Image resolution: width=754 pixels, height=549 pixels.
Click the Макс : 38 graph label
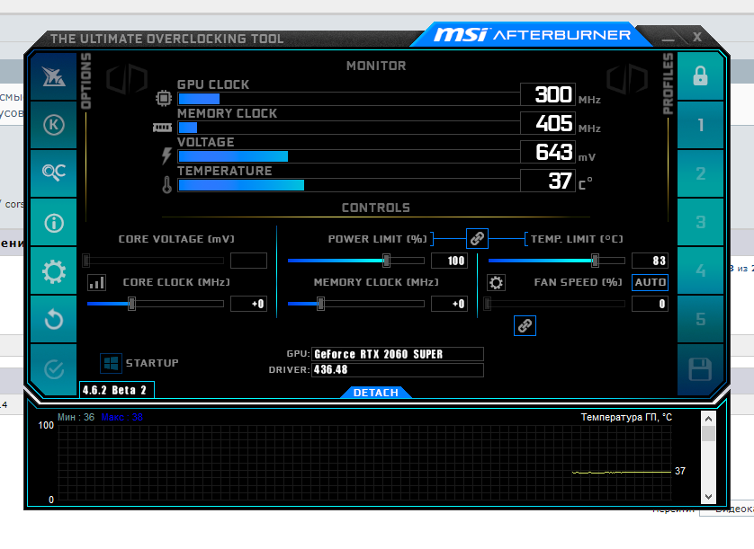coord(121,418)
